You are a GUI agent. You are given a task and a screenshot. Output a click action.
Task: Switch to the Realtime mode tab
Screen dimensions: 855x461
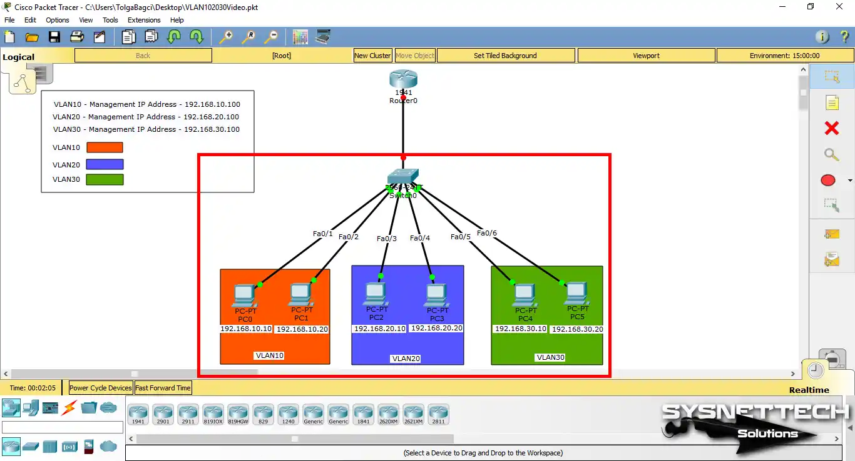point(809,390)
